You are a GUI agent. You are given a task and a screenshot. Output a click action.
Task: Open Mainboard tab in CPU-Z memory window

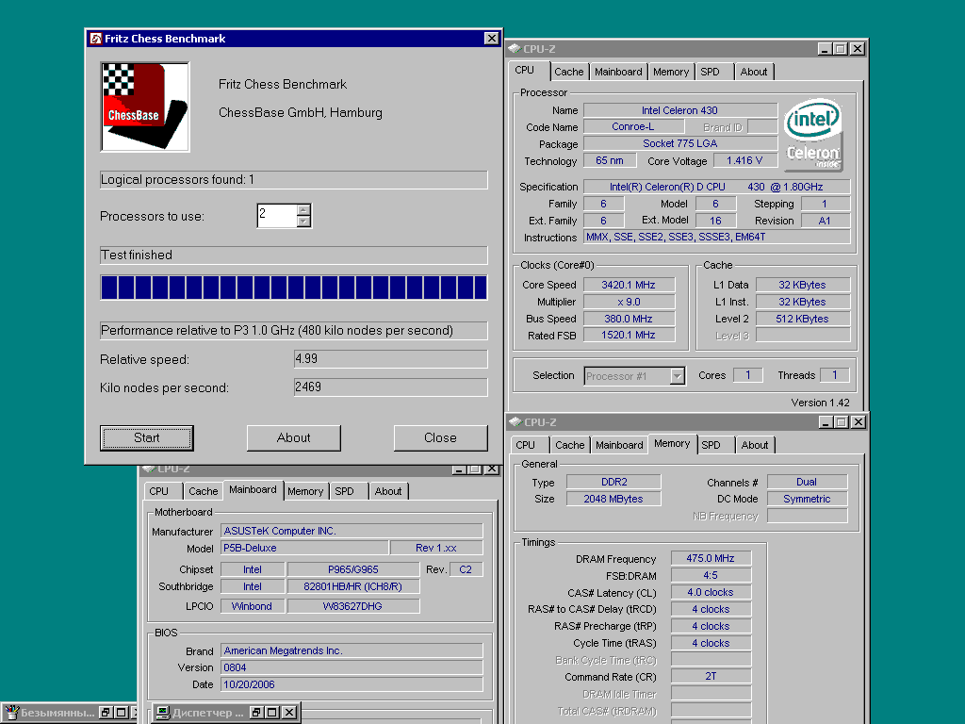pos(619,445)
